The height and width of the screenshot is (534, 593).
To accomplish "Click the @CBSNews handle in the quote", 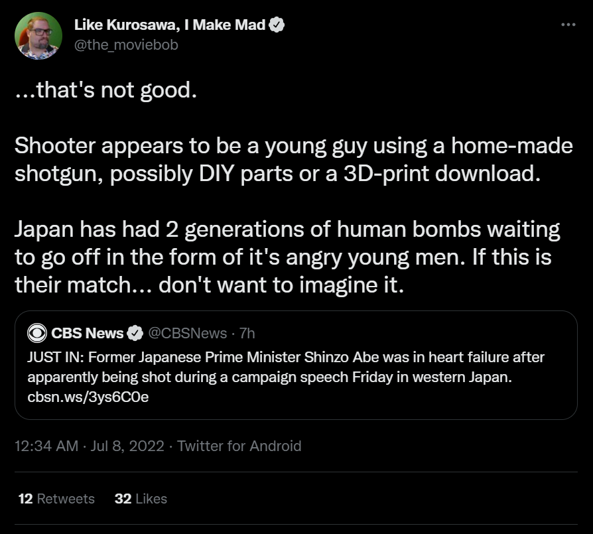I will point(186,332).
